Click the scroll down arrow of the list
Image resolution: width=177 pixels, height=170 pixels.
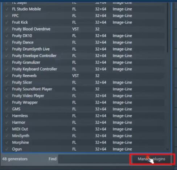(168, 149)
